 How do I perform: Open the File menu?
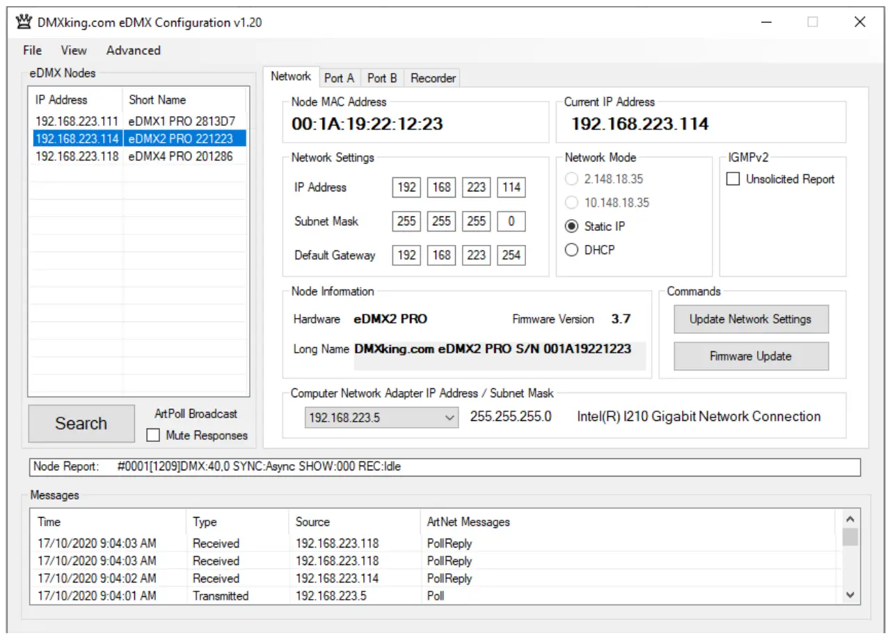coord(32,50)
